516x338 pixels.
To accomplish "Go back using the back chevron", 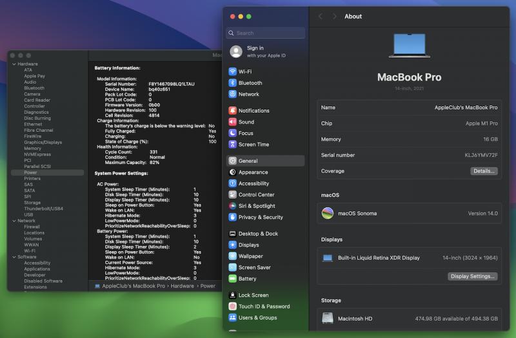I will [x=321, y=17].
